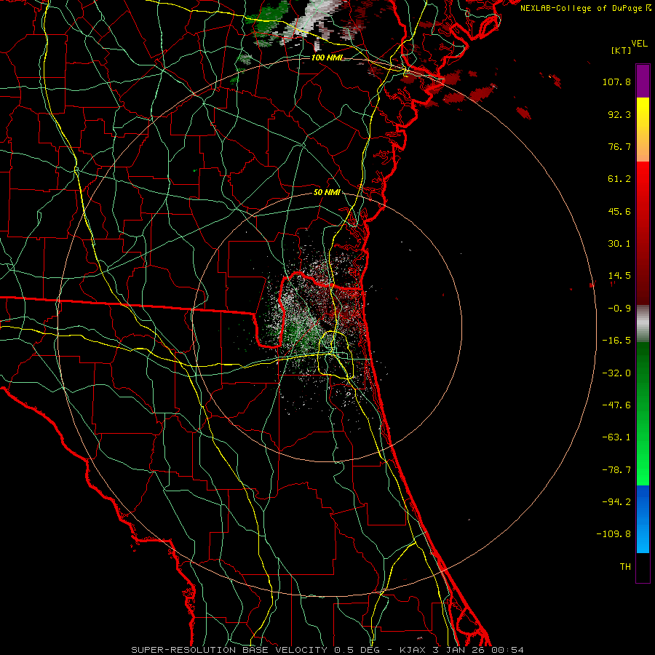This screenshot has width=655, height=655.
Task: Click the 61.2 legend value
Action: (619, 179)
